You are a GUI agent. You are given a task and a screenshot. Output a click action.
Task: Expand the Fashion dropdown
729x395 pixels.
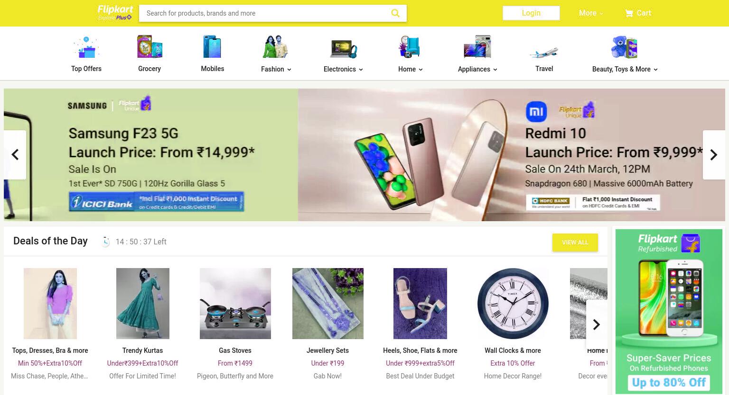[x=276, y=69]
